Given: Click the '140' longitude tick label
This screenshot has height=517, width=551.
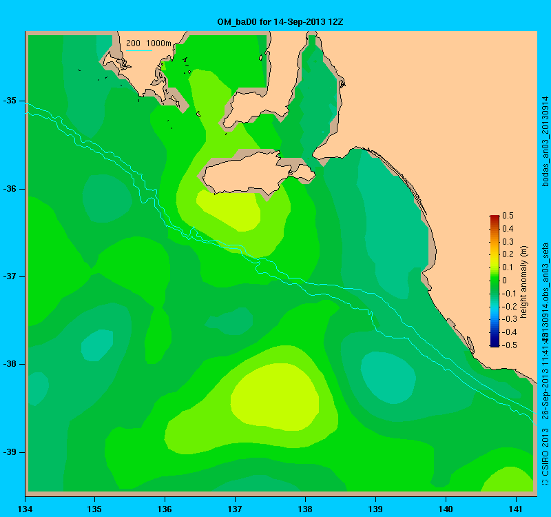Looking at the screenshot, I should [446, 509].
